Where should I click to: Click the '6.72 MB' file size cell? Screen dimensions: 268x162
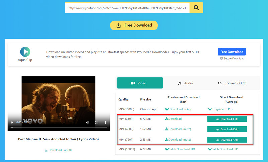pyautogui.click(x=145, y=119)
